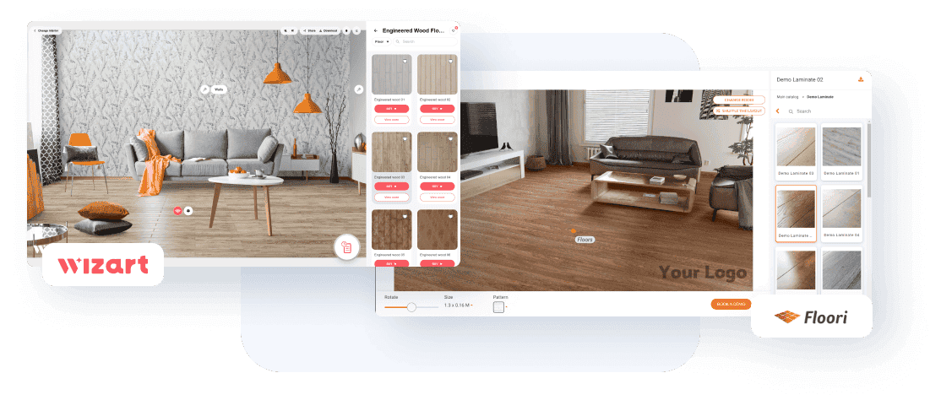The image size is (941, 400).
Task: Click the Change interior option
Action: coord(46,30)
